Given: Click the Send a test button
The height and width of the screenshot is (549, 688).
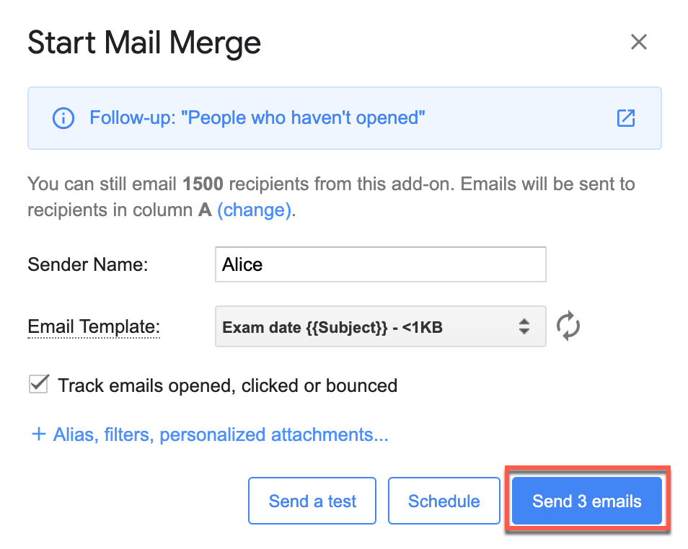Looking at the screenshot, I should (x=312, y=501).
